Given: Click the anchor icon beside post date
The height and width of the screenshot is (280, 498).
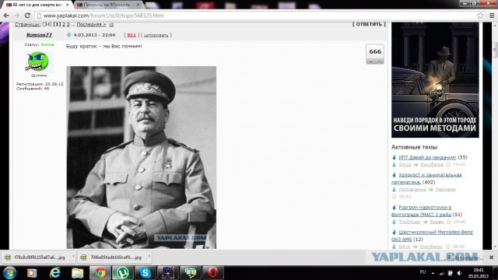Looking at the screenshot, I should pyautogui.click(x=69, y=35).
